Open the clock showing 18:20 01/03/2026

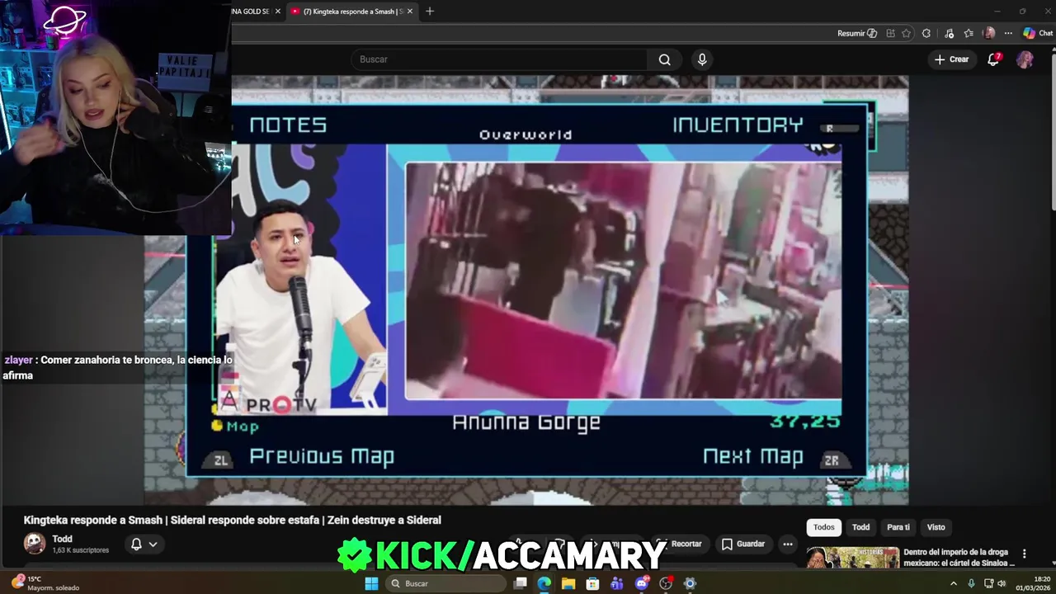pos(1033,583)
